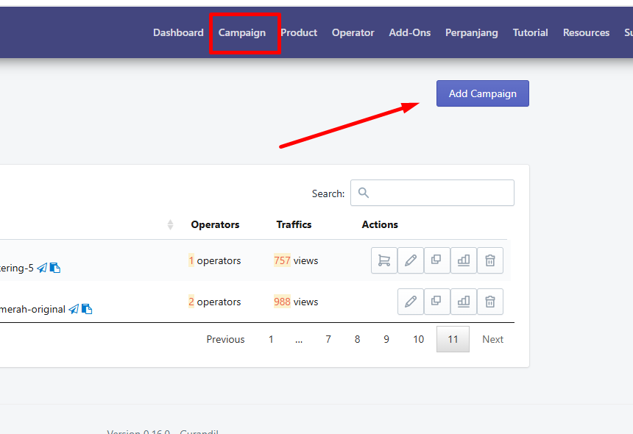Click in the campaign Search field

(x=432, y=193)
